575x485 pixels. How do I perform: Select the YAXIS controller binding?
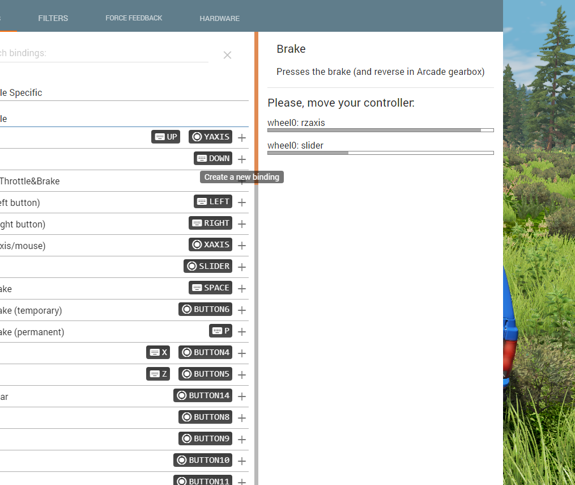point(211,137)
